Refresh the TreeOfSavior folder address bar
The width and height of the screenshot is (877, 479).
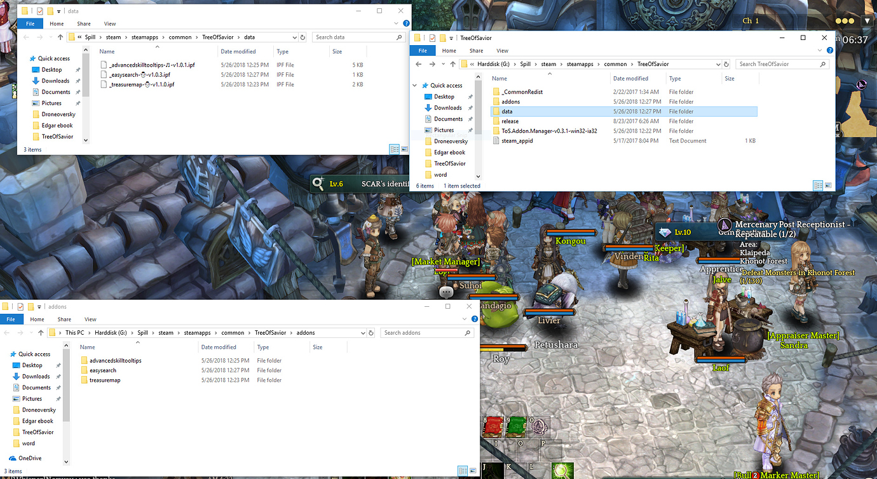point(726,64)
